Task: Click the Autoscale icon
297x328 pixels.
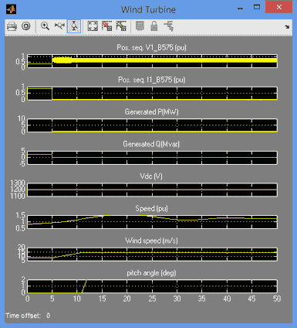Action: [93, 26]
